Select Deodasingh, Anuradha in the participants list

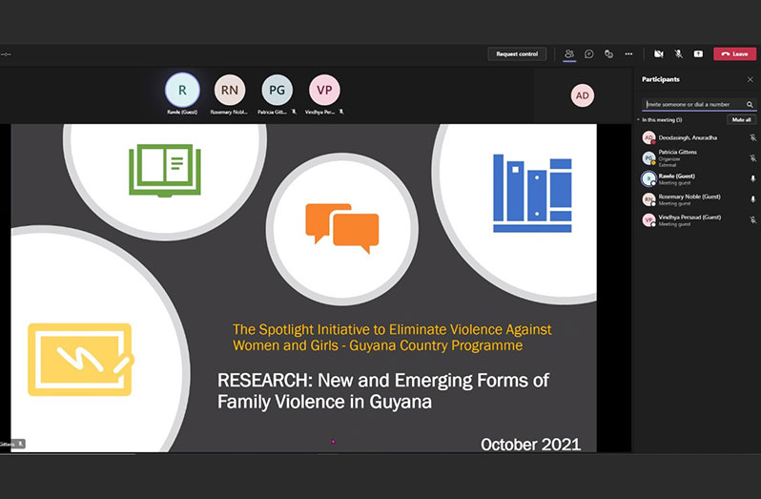click(x=699, y=137)
